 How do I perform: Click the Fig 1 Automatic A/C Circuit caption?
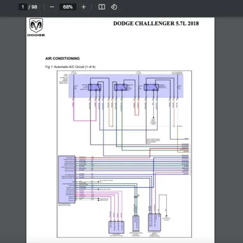pos(70,66)
